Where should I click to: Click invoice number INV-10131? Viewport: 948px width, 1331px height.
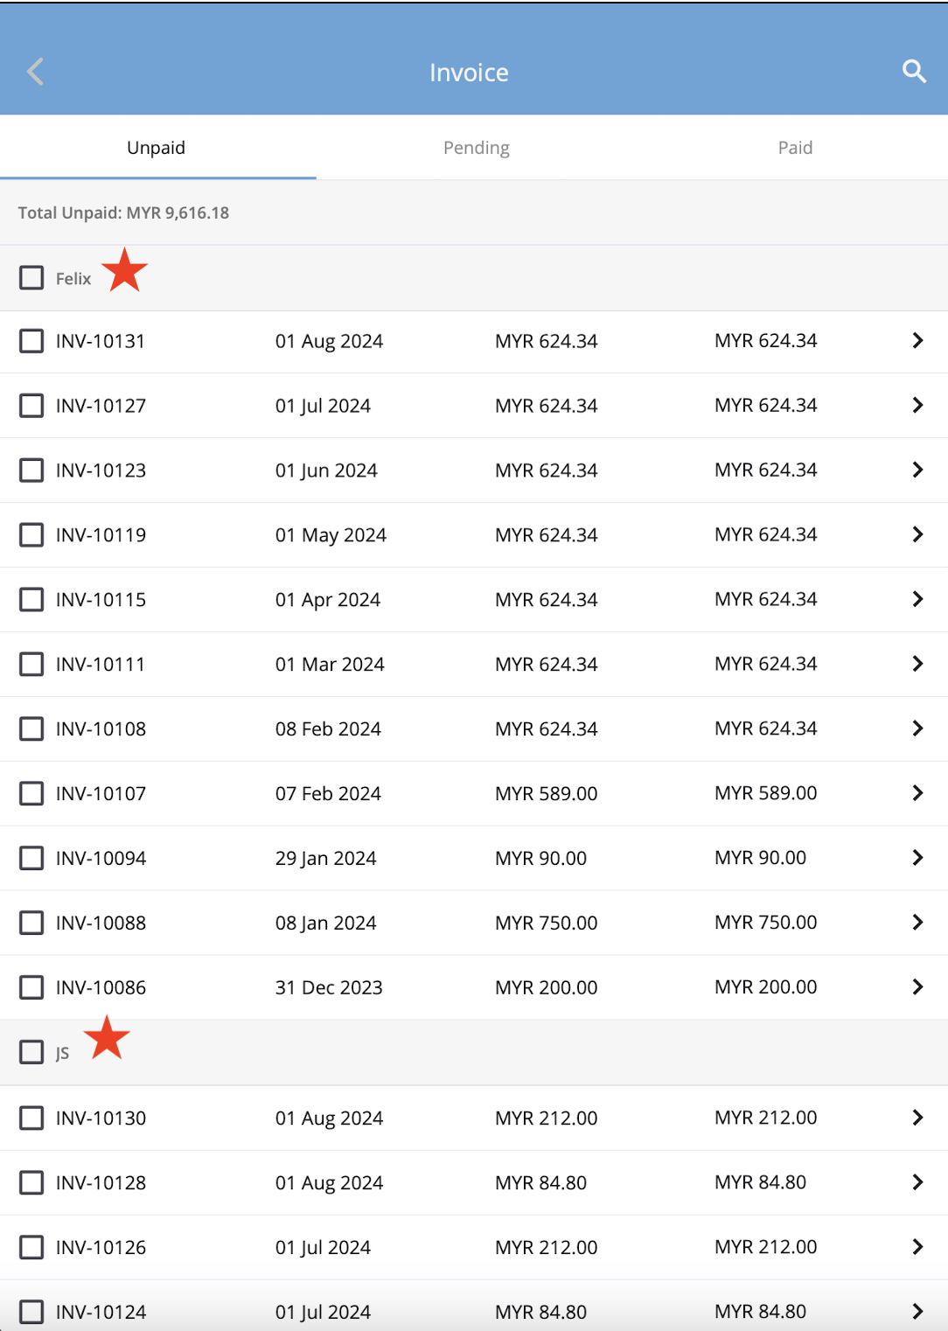pos(101,341)
